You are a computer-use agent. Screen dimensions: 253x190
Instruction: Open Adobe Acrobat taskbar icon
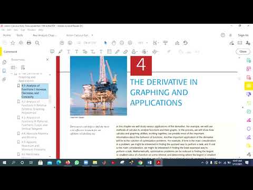(159, 163)
